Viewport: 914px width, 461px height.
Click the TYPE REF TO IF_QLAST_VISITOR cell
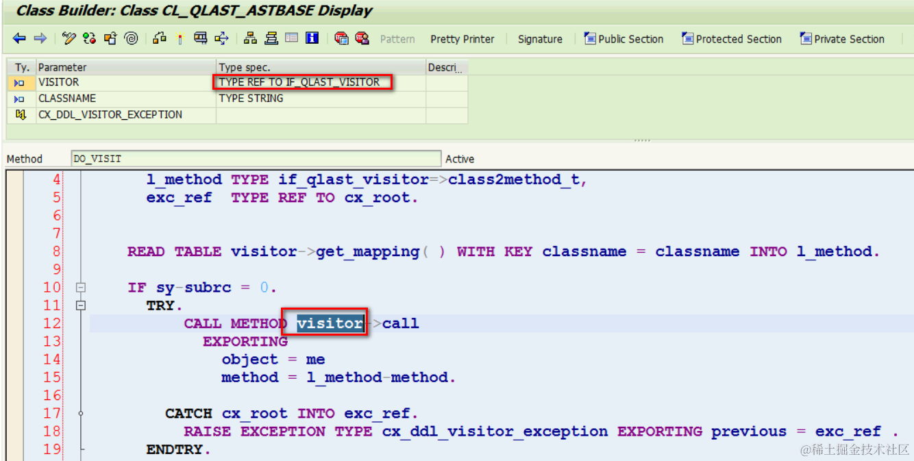tap(321, 82)
